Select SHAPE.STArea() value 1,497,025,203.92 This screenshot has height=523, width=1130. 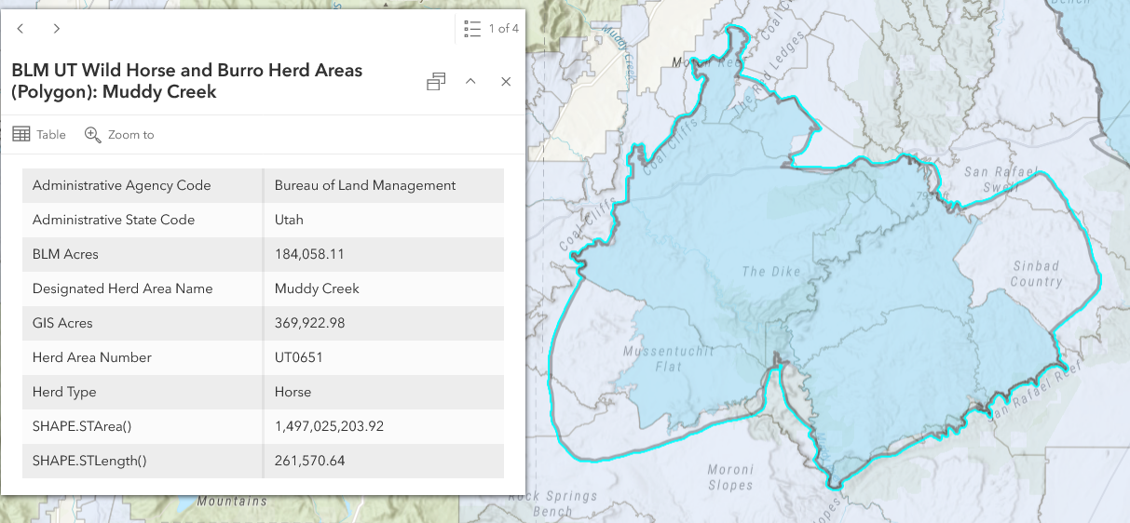[x=329, y=426]
